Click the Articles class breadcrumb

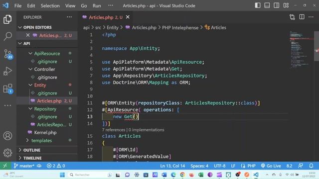[215, 28]
